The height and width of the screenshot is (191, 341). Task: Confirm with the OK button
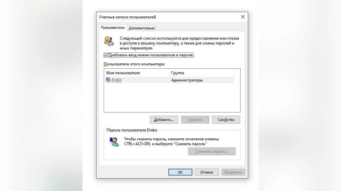pyautogui.click(x=180, y=172)
